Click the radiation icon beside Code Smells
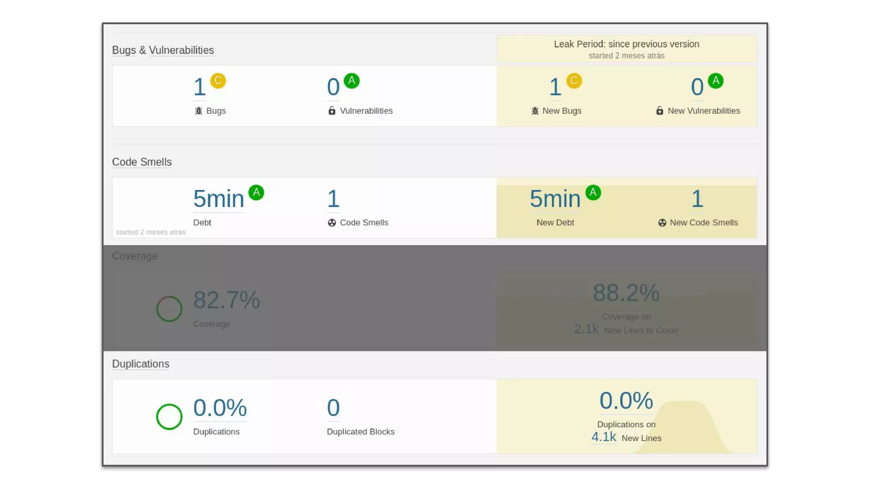Screen dimensions: 870x489 [332, 223]
